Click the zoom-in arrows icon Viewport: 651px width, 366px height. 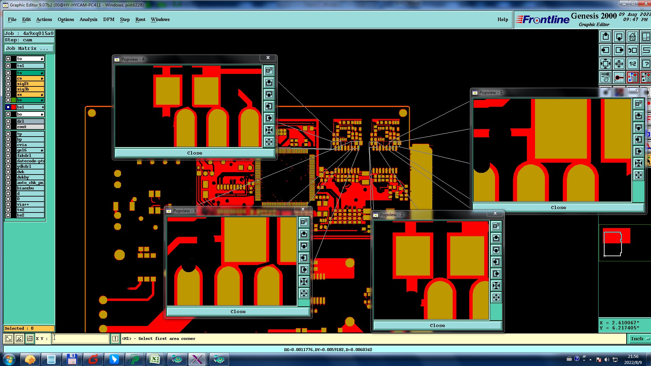606,64
